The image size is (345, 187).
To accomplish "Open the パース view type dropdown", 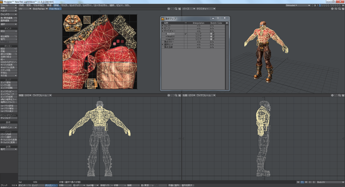I will 189,9.
